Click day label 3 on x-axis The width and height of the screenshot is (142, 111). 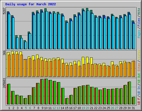click(17, 108)
